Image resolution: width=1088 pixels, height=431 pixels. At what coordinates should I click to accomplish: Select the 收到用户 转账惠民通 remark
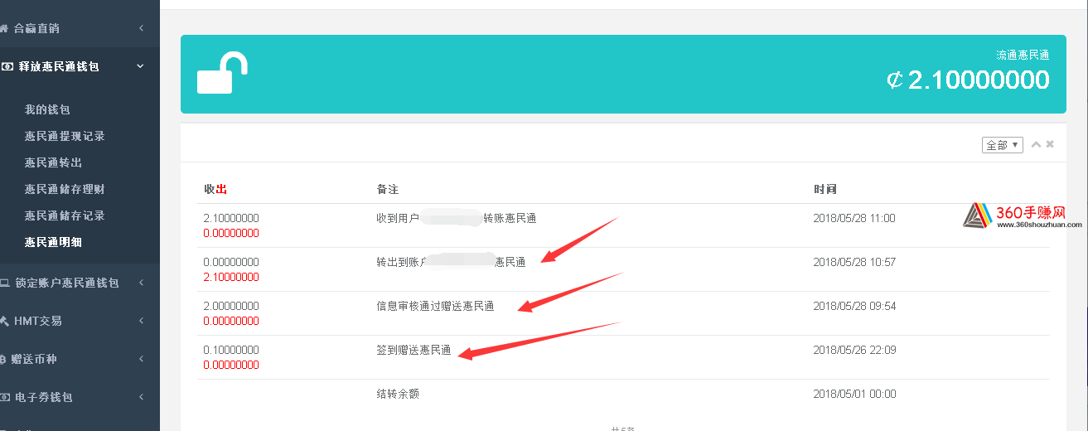click(x=457, y=218)
